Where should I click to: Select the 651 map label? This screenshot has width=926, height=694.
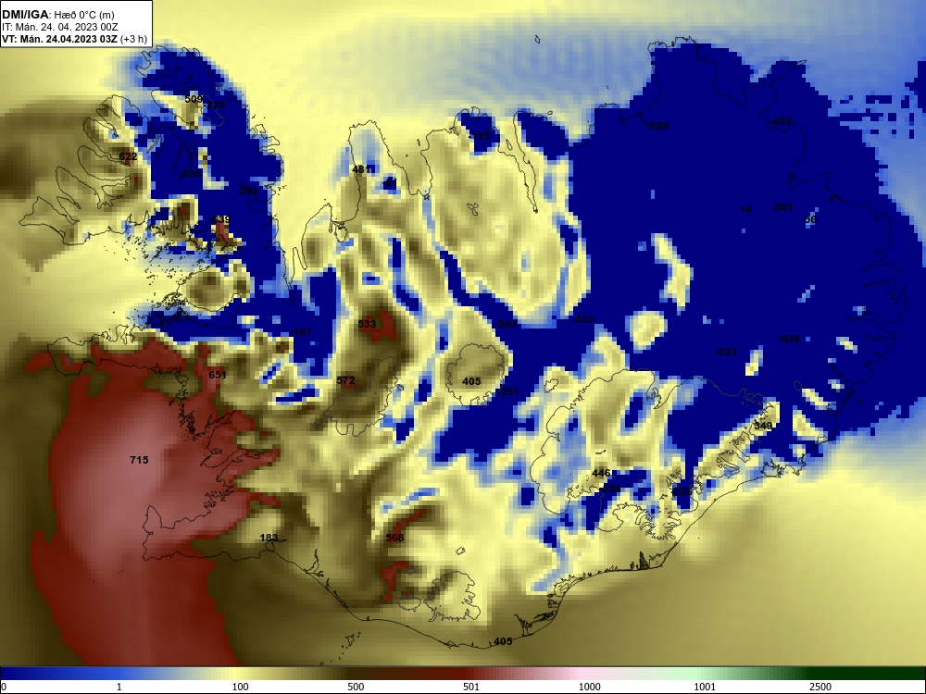coord(218,375)
